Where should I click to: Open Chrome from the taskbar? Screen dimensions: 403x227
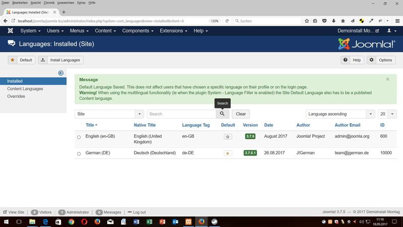click(x=71, y=221)
